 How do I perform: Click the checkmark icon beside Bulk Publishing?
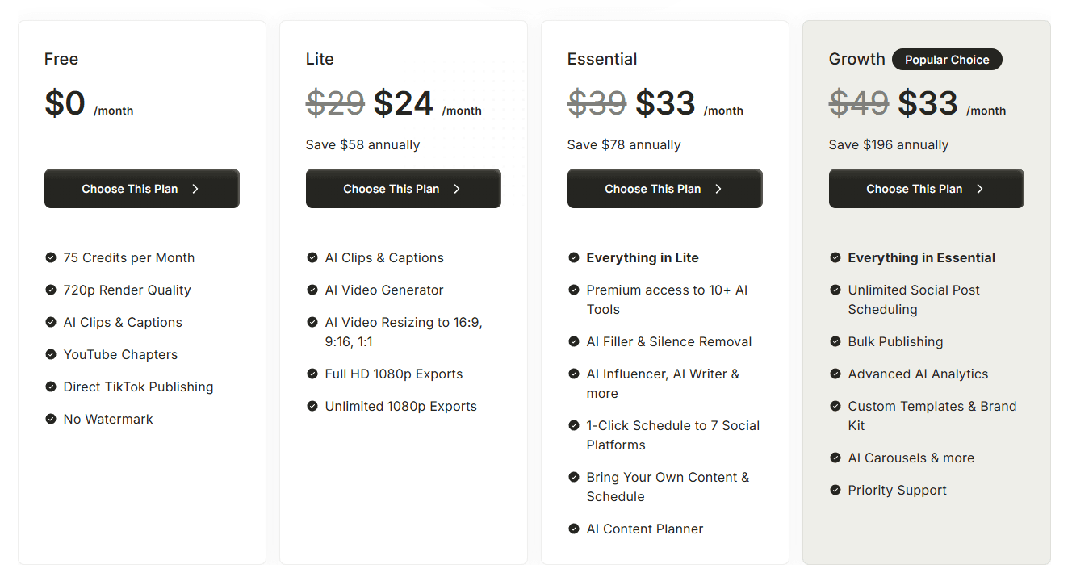pyautogui.click(x=835, y=342)
